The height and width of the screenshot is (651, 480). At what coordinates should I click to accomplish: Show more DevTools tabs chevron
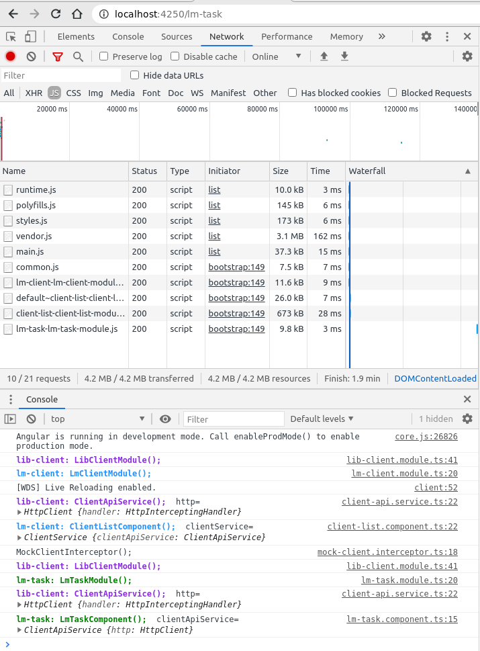(382, 36)
